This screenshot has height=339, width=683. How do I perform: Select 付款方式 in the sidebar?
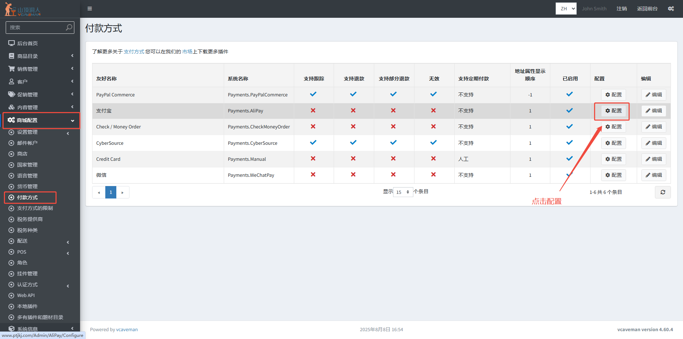(x=27, y=197)
